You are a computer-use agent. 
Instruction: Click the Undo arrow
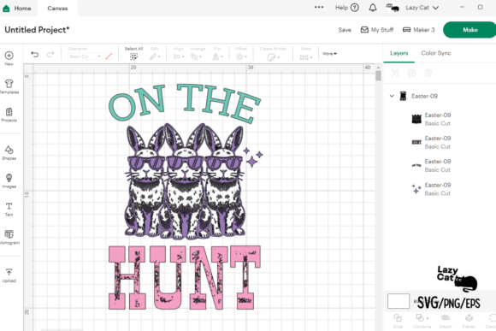click(x=35, y=55)
